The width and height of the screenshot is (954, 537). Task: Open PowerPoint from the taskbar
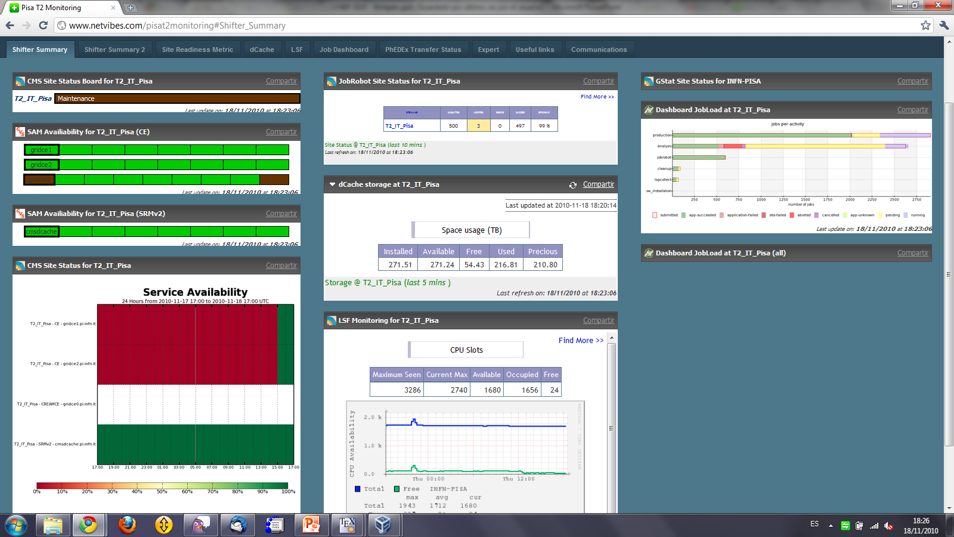[x=311, y=525]
